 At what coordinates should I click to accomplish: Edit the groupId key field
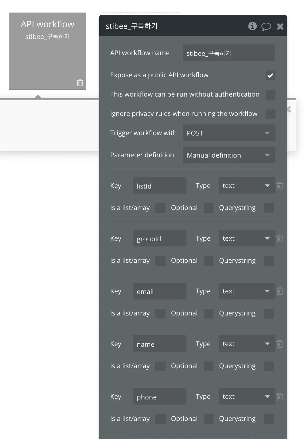pos(159,239)
